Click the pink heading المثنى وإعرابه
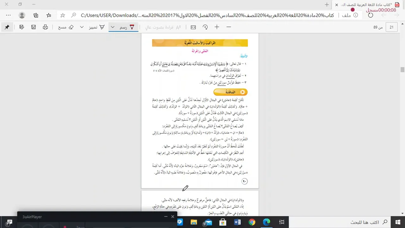 pyautogui.click(x=200, y=51)
